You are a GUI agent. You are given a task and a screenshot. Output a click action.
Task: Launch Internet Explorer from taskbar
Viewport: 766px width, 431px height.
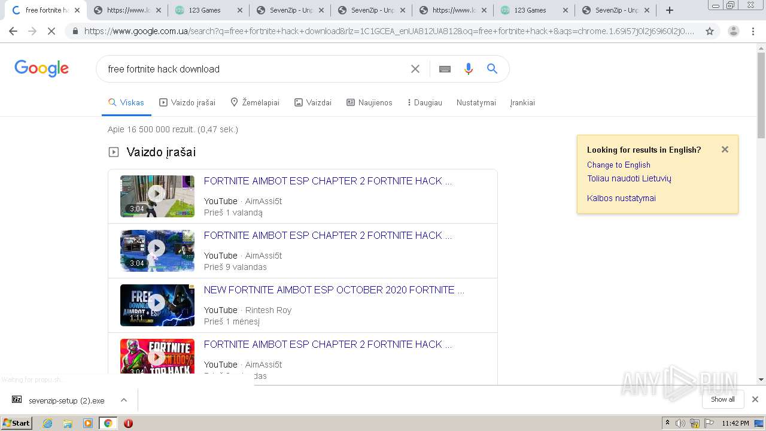coord(47,423)
